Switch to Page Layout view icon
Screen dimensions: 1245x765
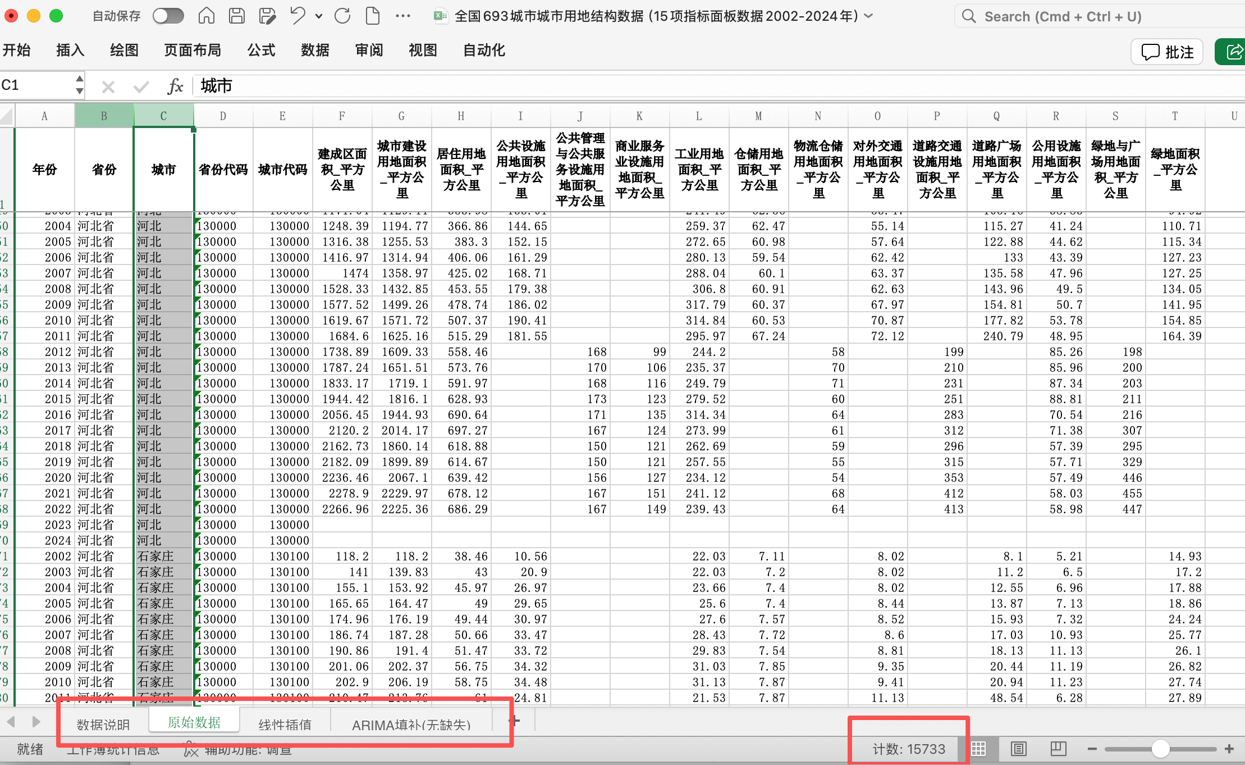tap(1018, 749)
